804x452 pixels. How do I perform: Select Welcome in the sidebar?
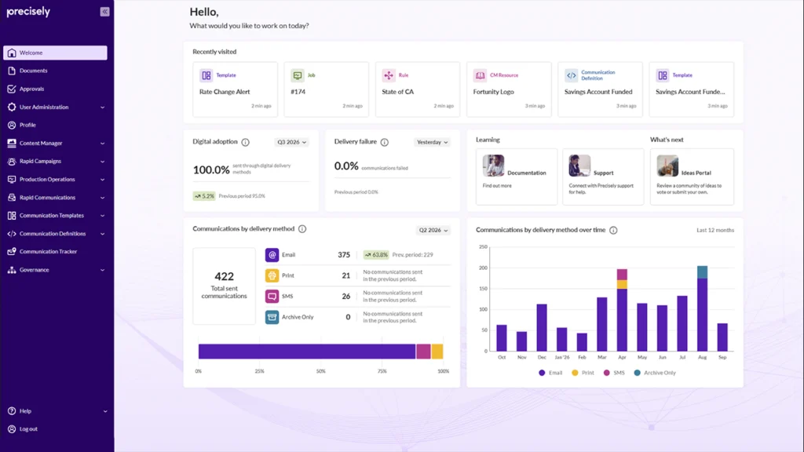[56, 53]
